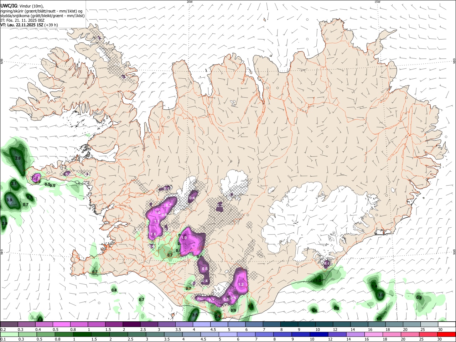Click the 'IT: Fös. 21. 11. 2025 00Z' line

[x=22, y=20]
